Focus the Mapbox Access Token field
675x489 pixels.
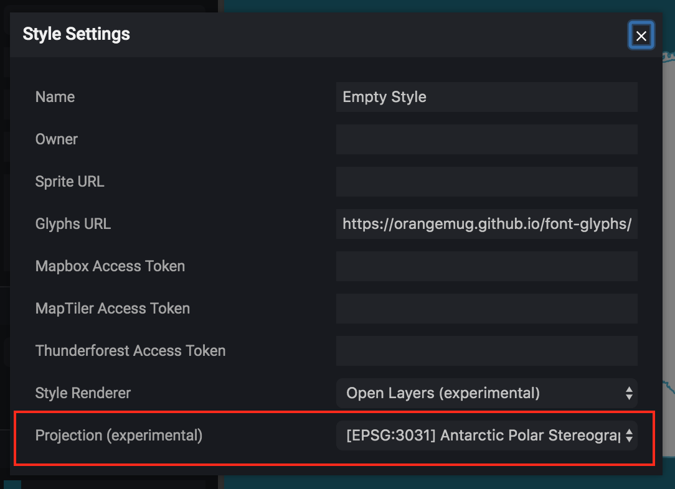click(486, 266)
